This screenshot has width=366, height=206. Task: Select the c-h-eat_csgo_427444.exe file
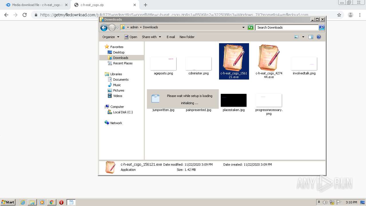tap(269, 61)
